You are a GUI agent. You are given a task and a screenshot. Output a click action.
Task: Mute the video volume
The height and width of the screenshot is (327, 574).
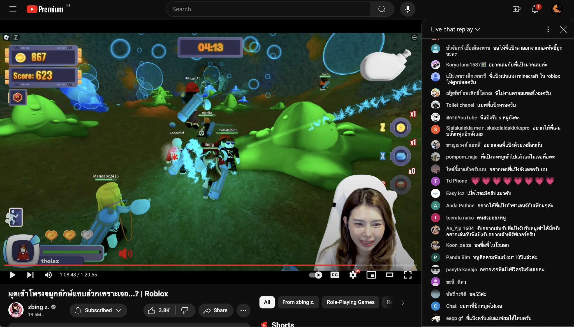click(x=48, y=275)
